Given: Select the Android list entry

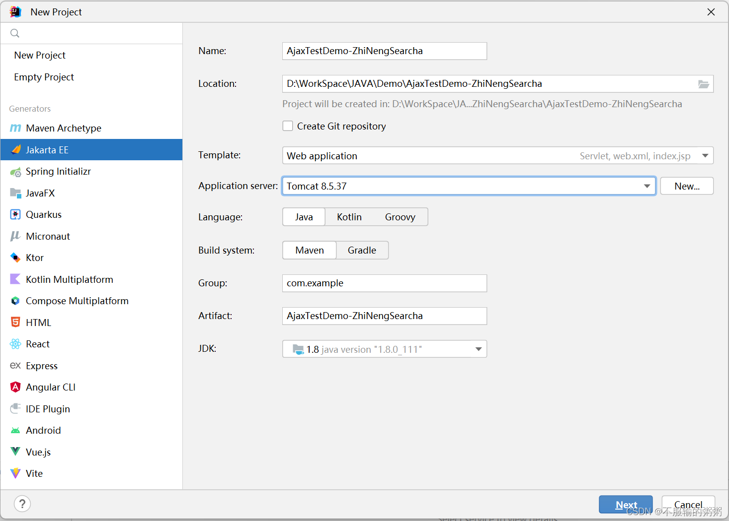Looking at the screenshot, I should tap(91, 430).
